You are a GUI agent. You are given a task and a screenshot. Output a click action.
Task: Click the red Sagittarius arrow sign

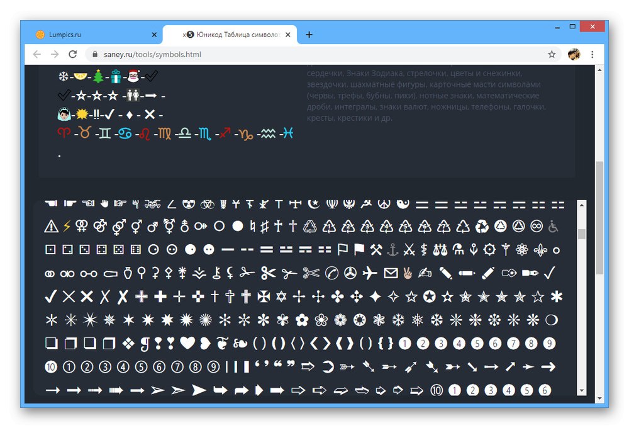pos(225,133)
